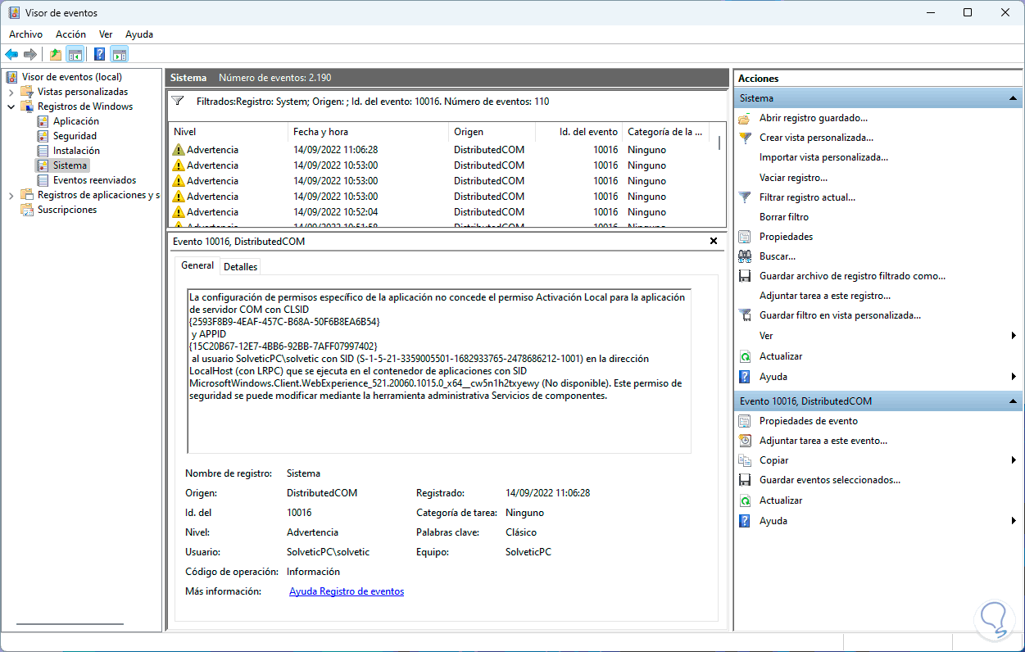The width and height of the screenshot is (1025, 652).
Task: Toggle the action pane toolbar icon
Action: (120, 55)
